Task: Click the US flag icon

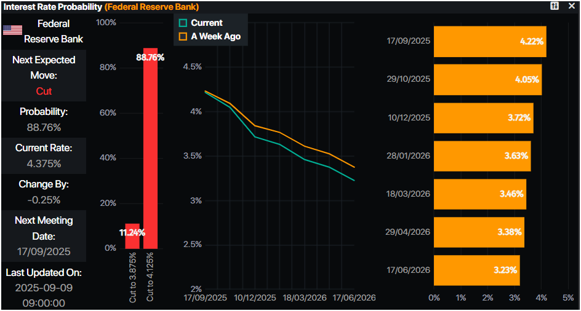Action: tap(12, 31)
